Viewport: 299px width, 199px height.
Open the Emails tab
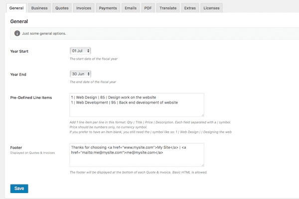(131, 8)
